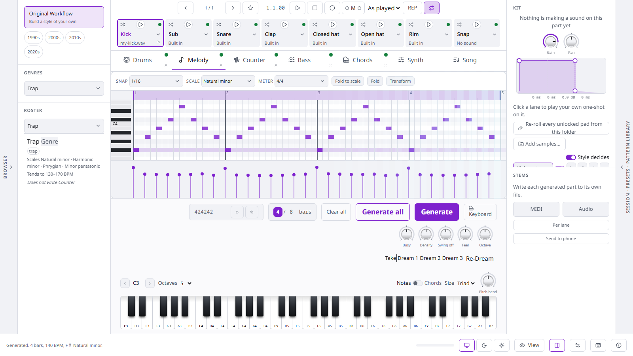The width and height of the screenshot is (633, 356).
Task: Preview the Clap pad sound
Action: pyautogui.click(x=284, y=25)
